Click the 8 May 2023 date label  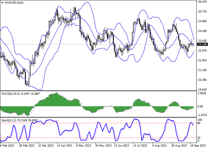click(x=83, y=146)
